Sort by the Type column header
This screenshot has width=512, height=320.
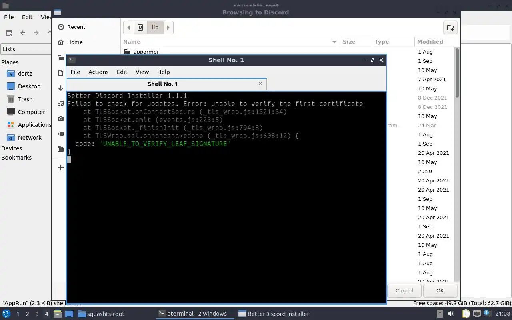click(x=393, y=42)
